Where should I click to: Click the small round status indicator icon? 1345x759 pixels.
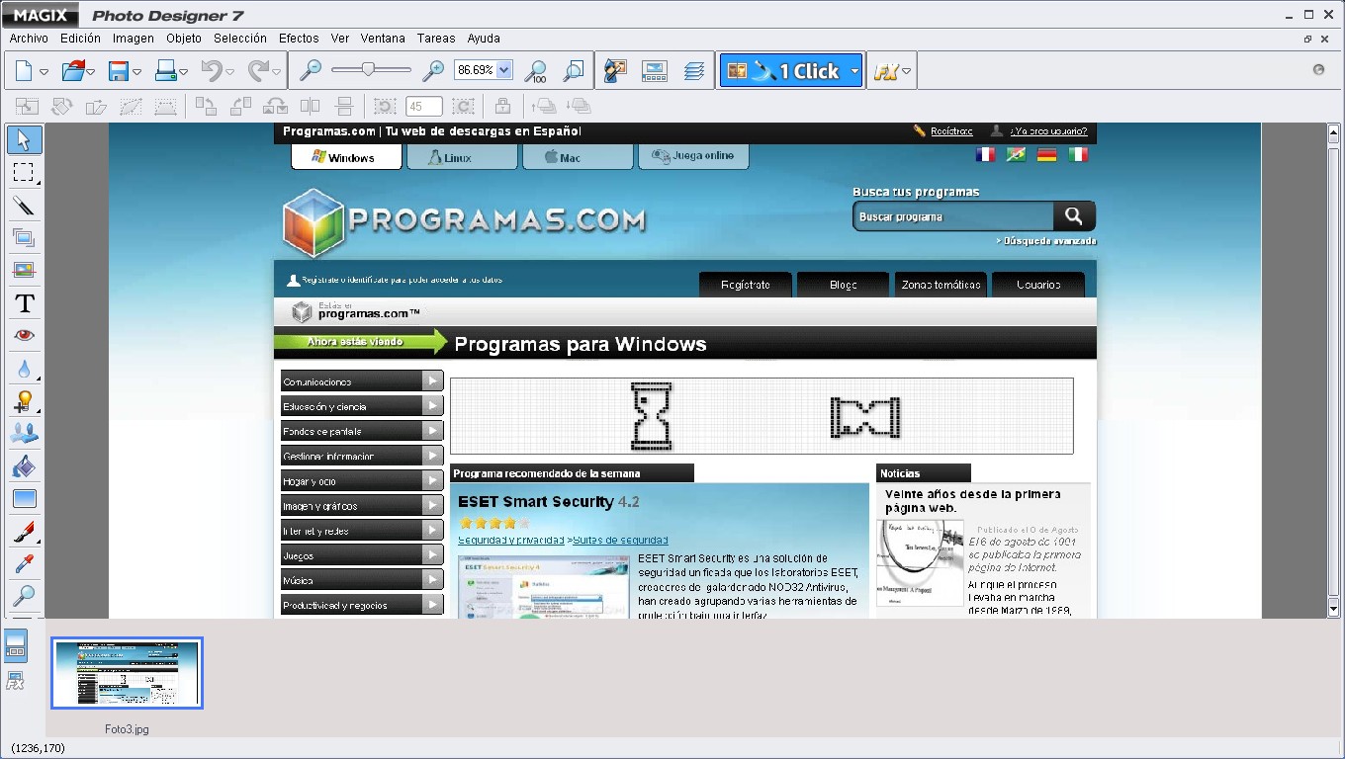pos(1318,70)
